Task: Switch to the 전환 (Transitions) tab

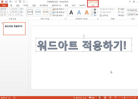Action: click(34, 5)
